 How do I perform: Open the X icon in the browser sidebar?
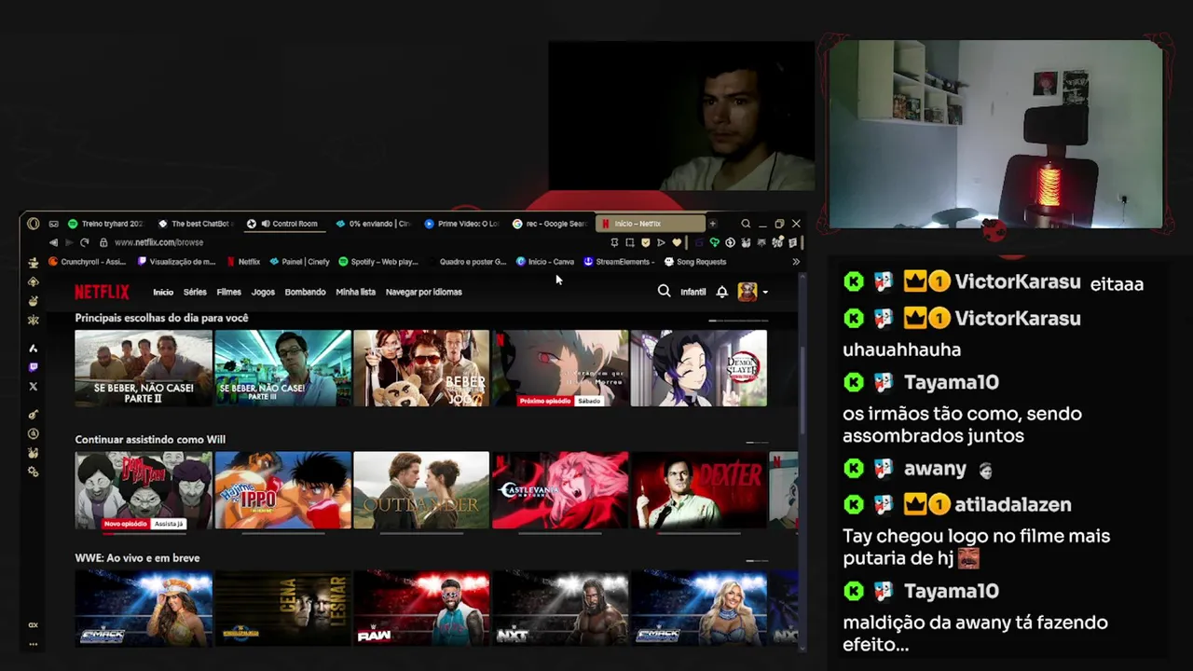pos(34,386)
